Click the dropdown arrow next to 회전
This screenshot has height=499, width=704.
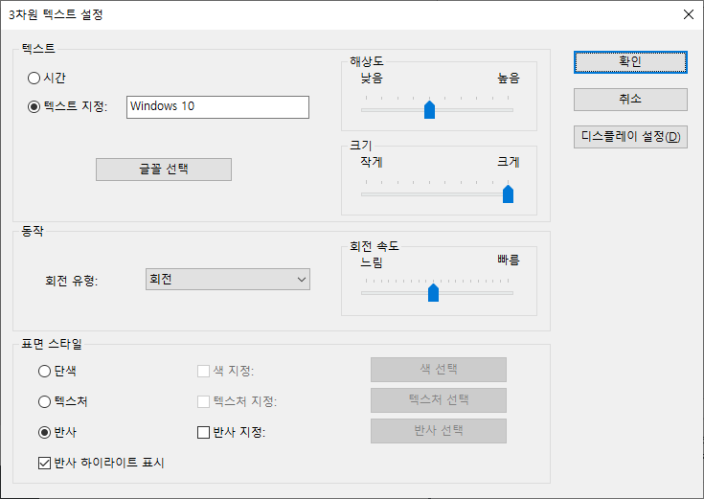coord(302,280)
